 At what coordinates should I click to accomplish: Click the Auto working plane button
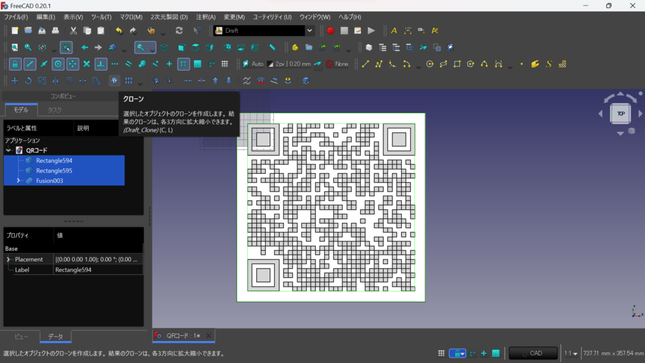[x=253, y=64]
